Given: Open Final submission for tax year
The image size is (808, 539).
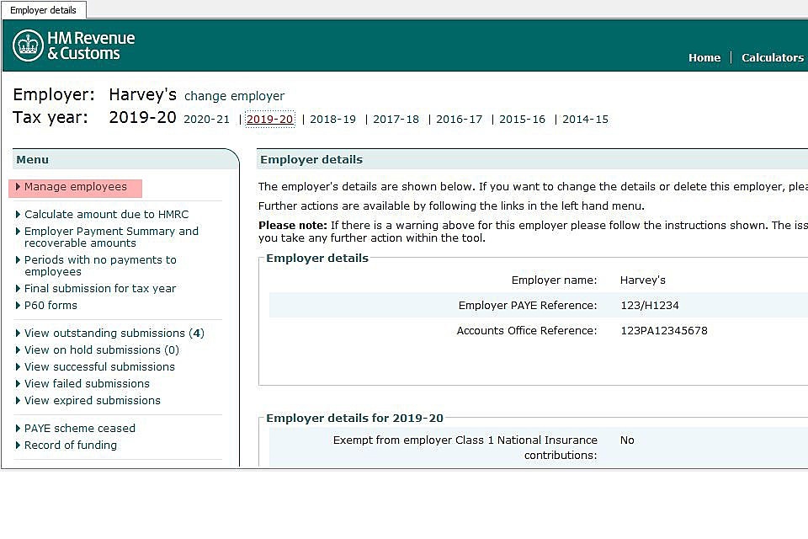Looking at the screenshot, I should coord(100,288).
